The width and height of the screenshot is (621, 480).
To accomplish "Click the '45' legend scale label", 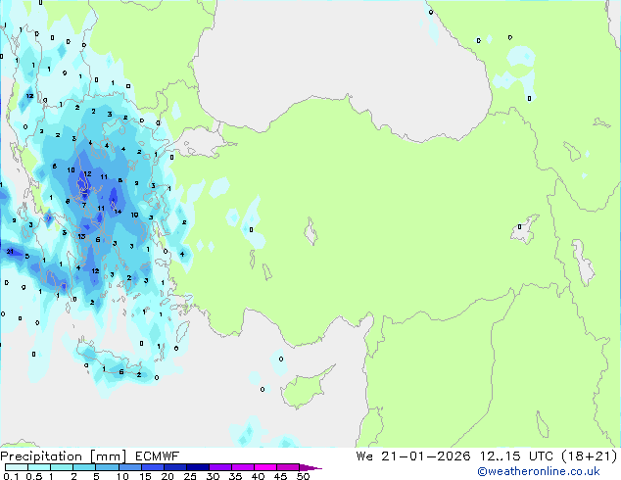I will pyautogui.click(x=280, y=476).
